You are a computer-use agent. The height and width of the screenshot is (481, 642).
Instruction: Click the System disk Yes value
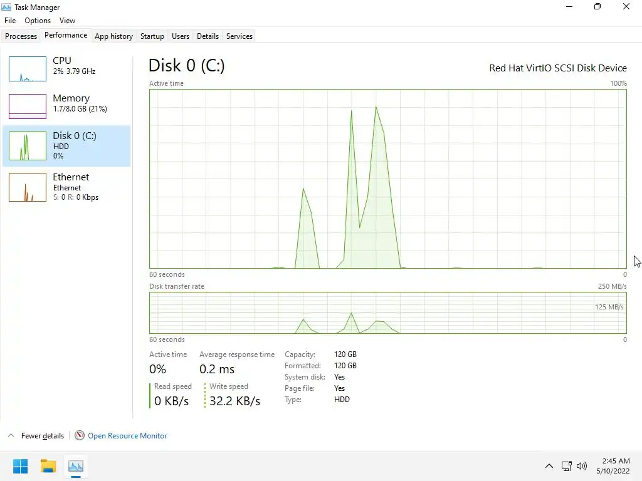339,377
